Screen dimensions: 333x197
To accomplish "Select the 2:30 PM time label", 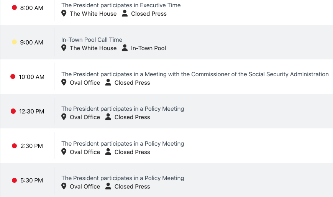I will [31, 146].
